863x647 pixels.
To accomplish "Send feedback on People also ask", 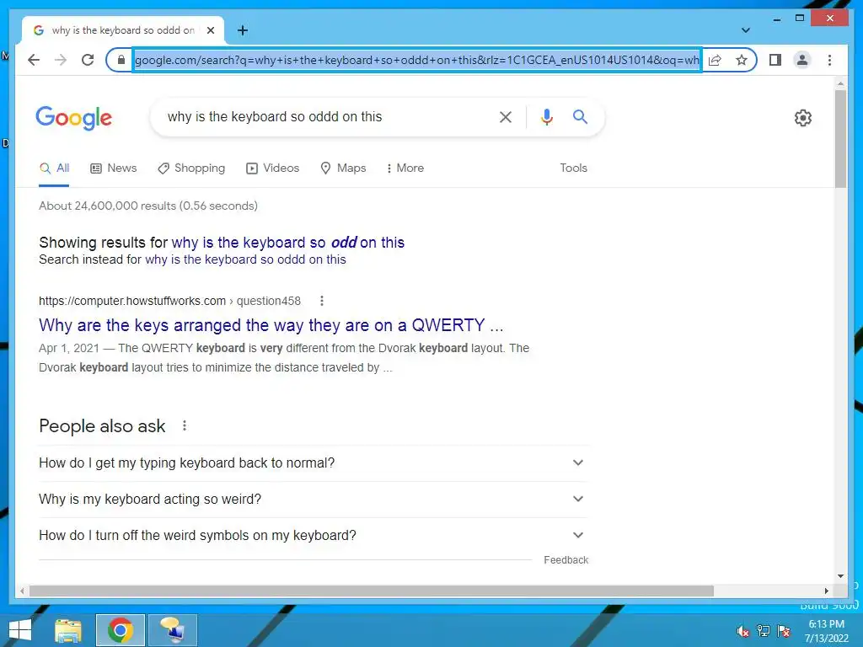I will click(566, 560).
